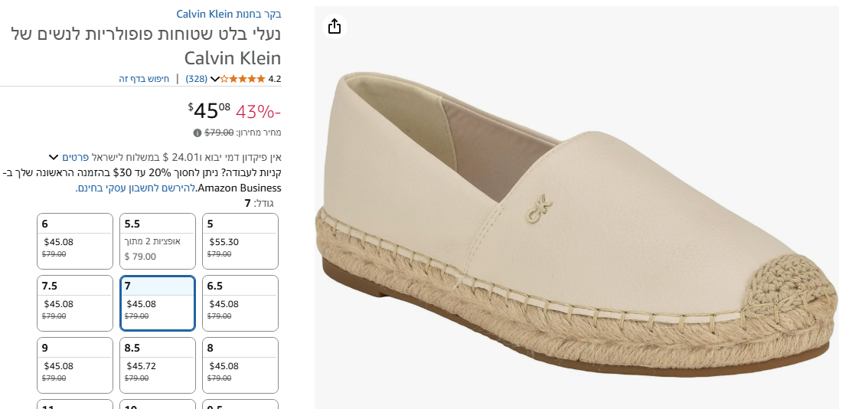Pick the size 9 option

point(75,365)
